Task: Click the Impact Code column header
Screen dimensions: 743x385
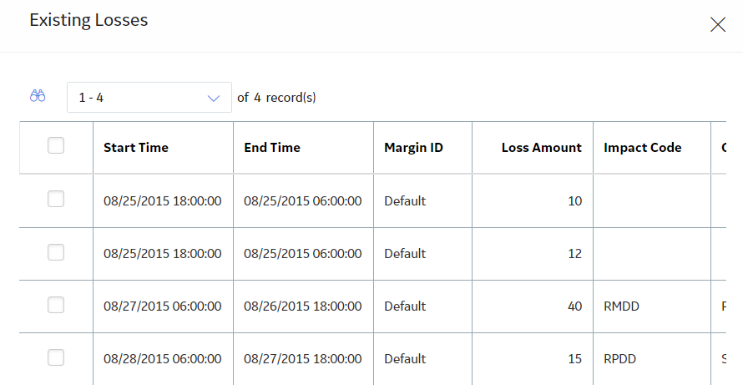Action: [x=642, y=148]
